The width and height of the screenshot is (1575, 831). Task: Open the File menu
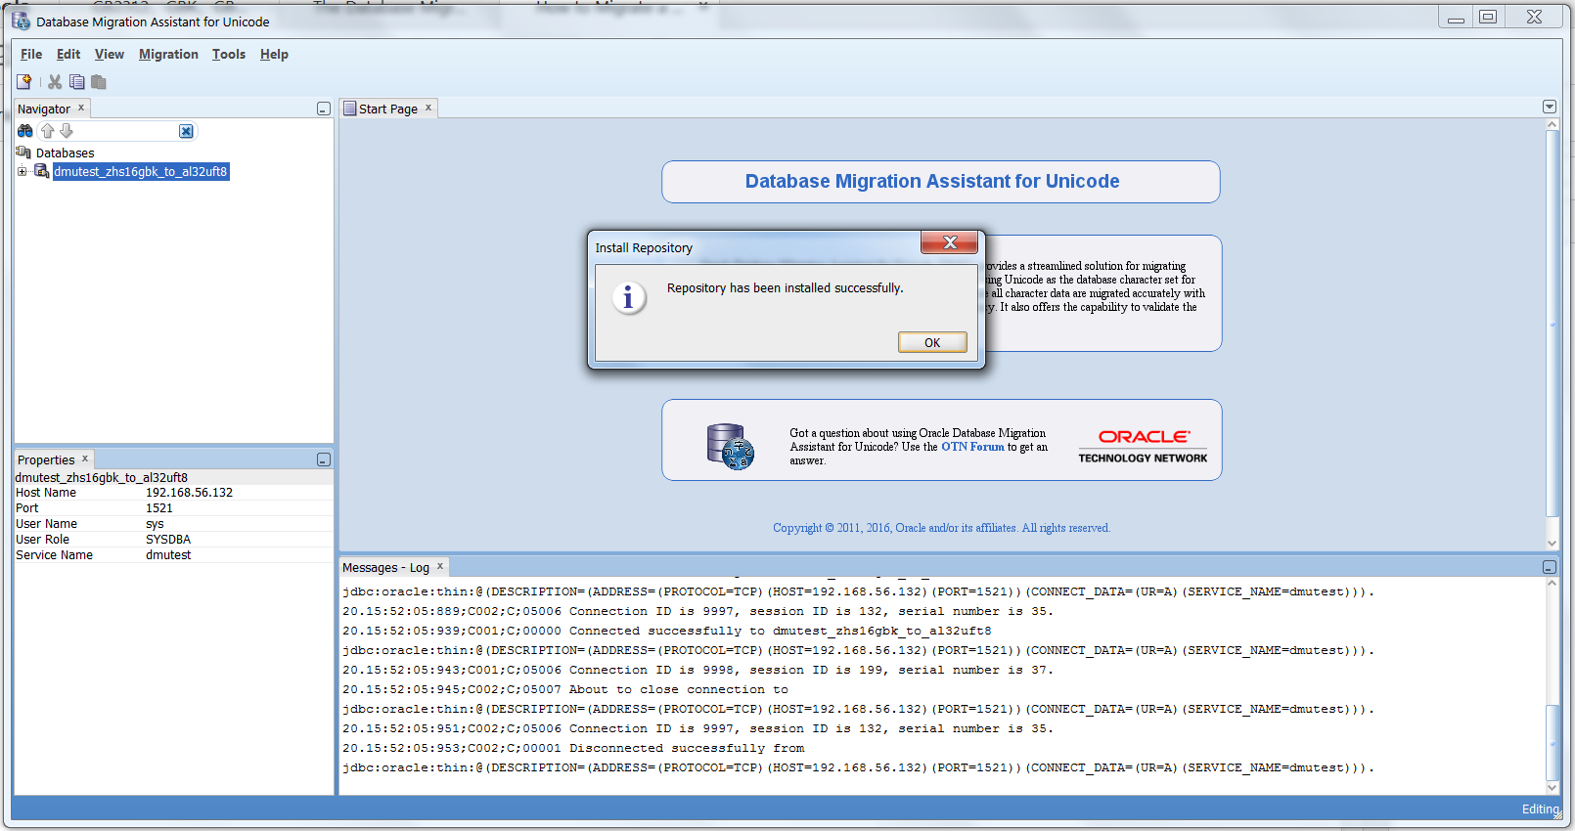(31, 55)
